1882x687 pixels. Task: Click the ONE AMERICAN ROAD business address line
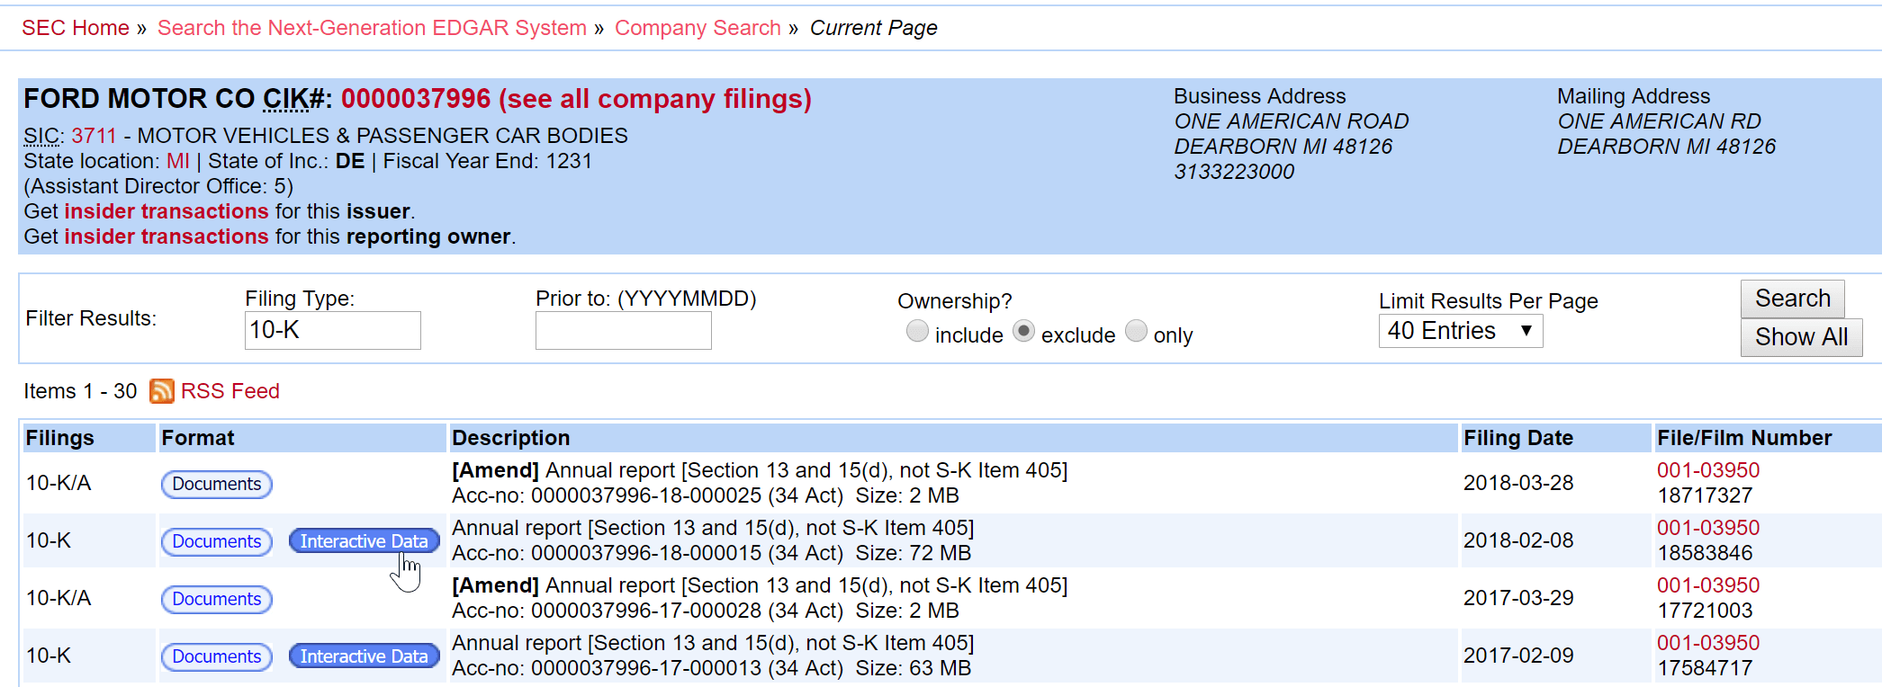[1292, 121]
